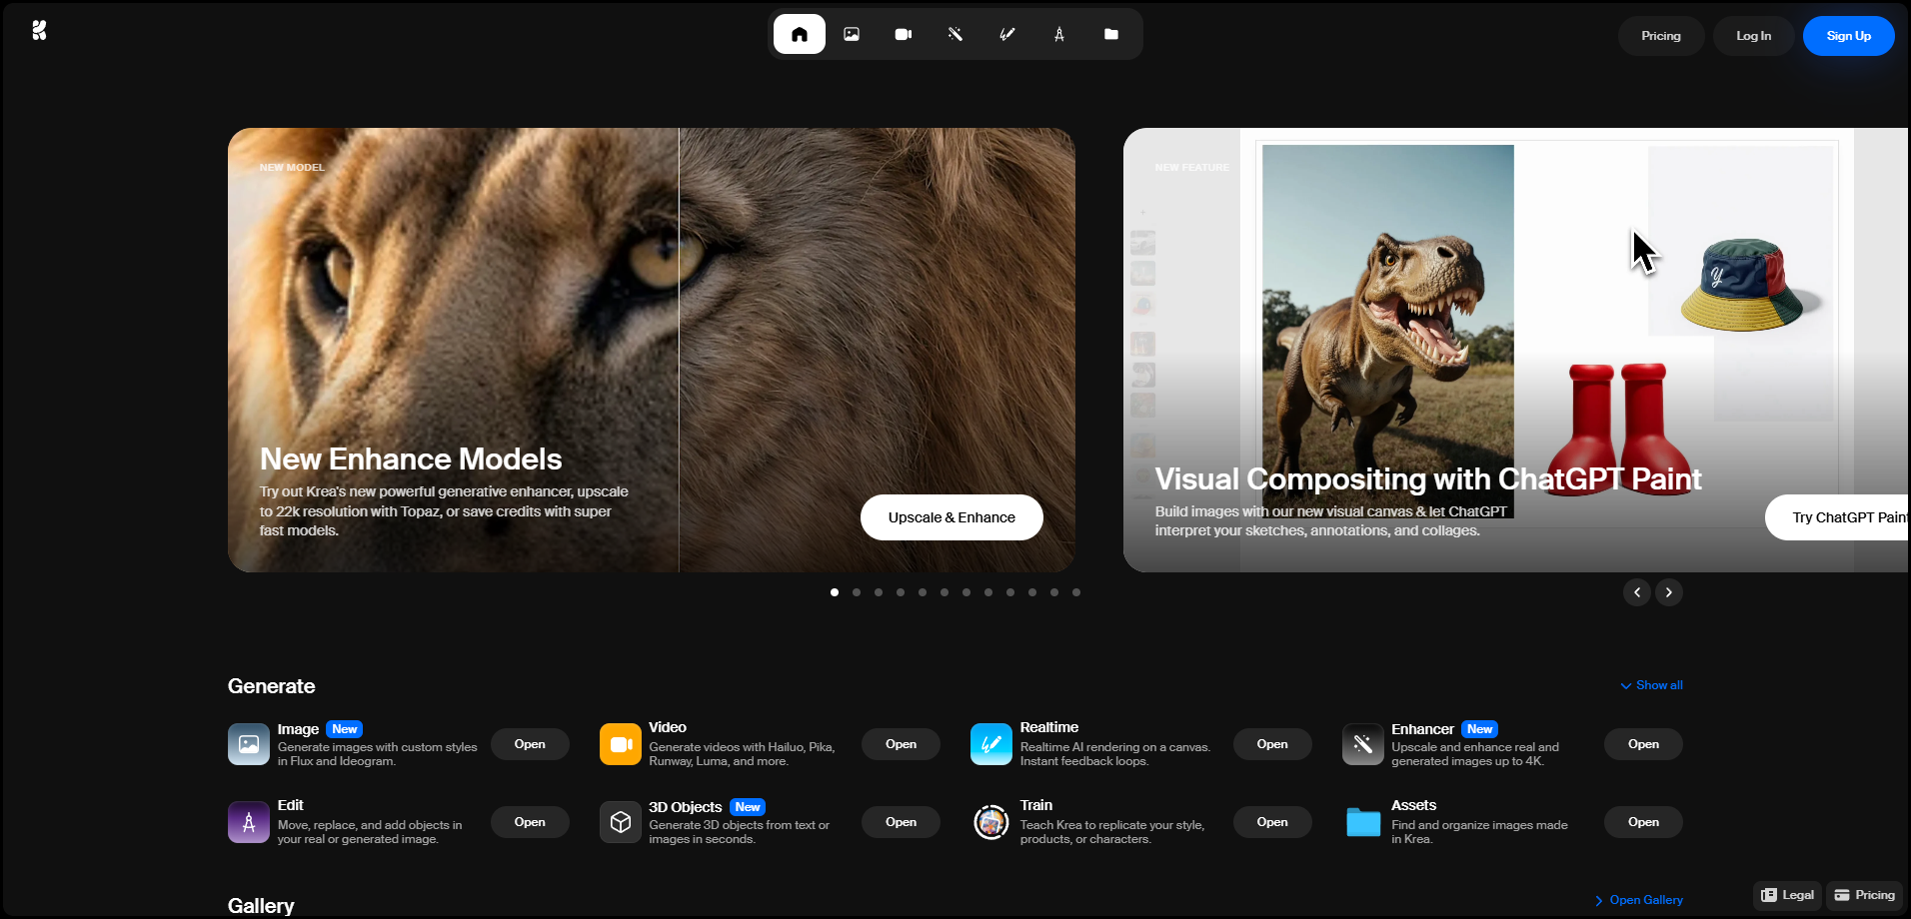Open the Realtime brush icon in top navigation
The width and height of the screenshot is (1911, 919).
(1007, 34)
